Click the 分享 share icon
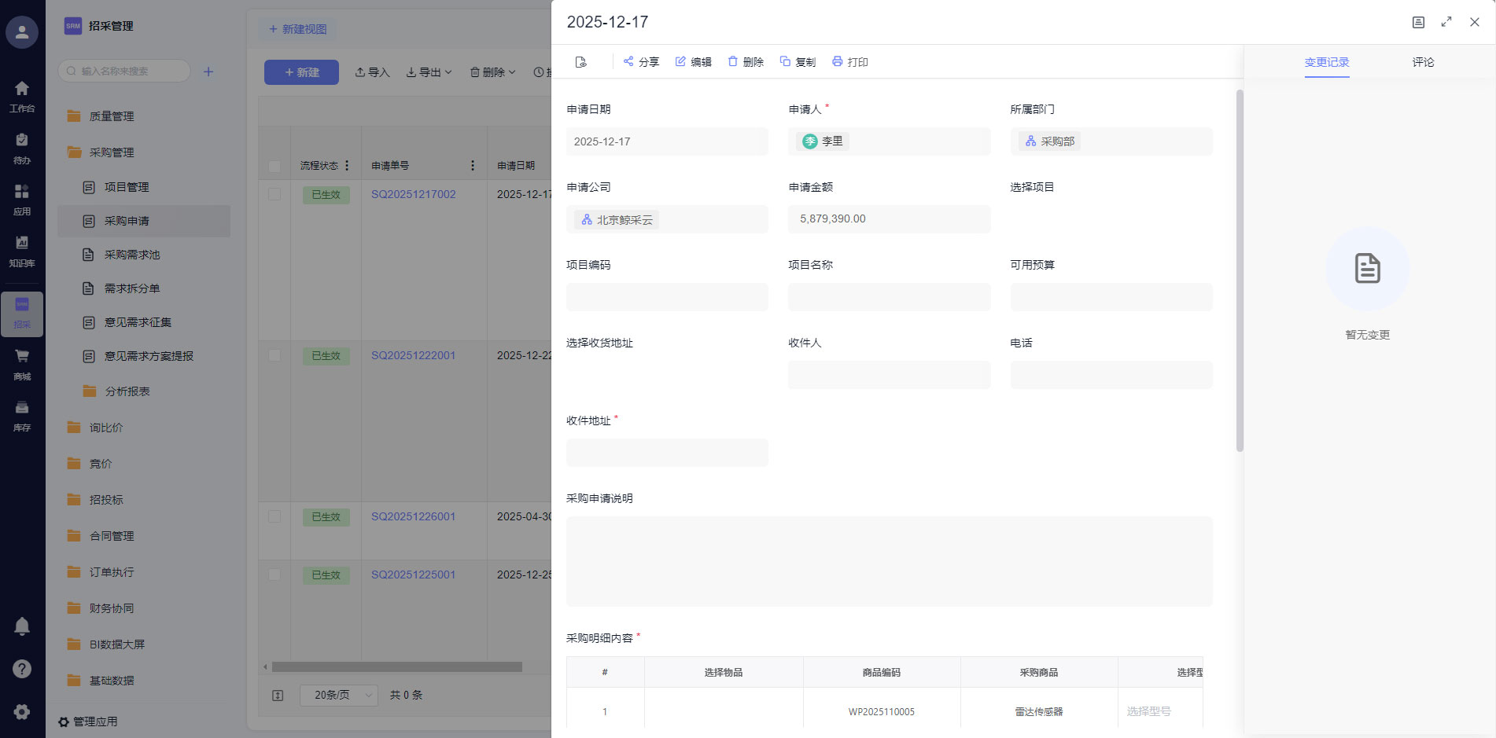 [628, 61]
